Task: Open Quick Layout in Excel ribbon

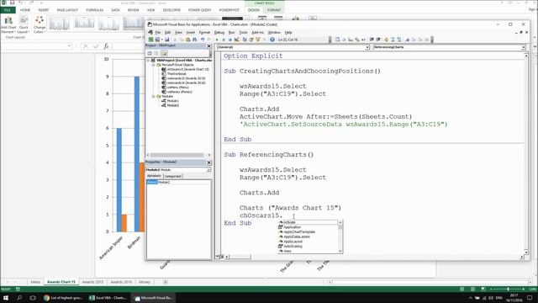Action: tap(24, 24)
